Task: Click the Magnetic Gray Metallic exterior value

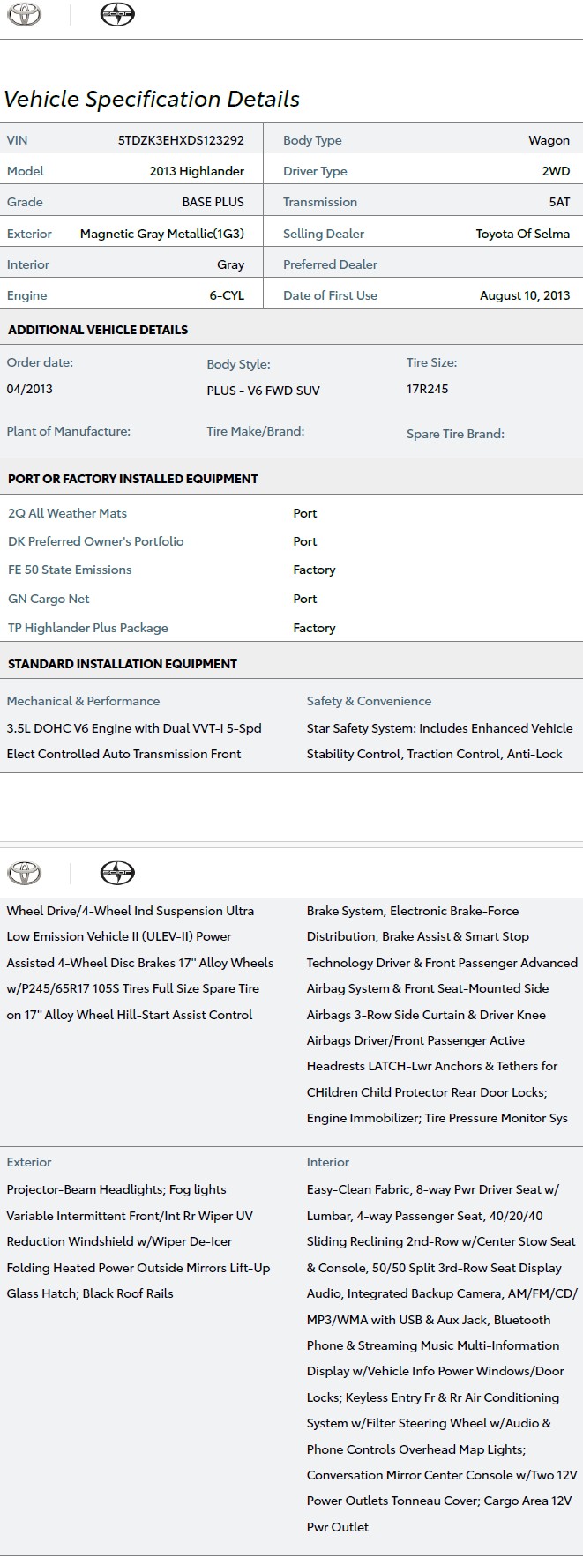Action: pos(162,234)
